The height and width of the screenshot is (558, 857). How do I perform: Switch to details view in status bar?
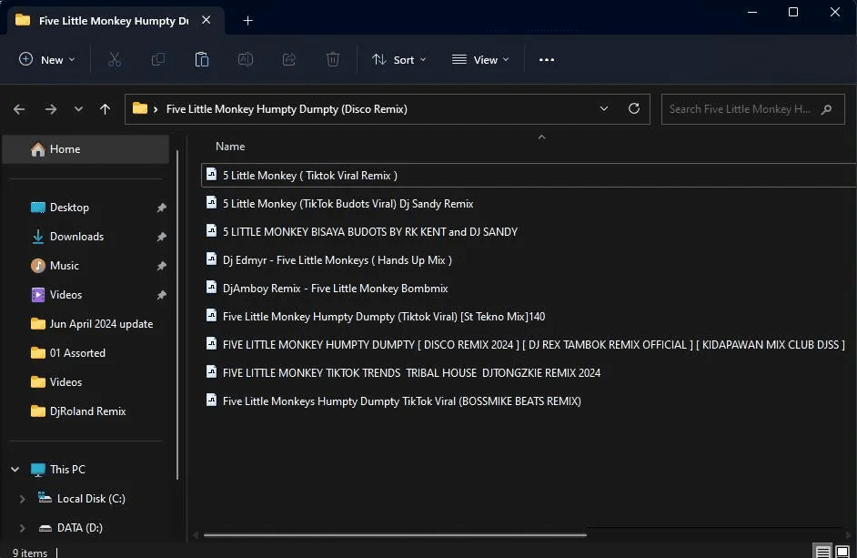pyautogui.click(x=823, y=552)
